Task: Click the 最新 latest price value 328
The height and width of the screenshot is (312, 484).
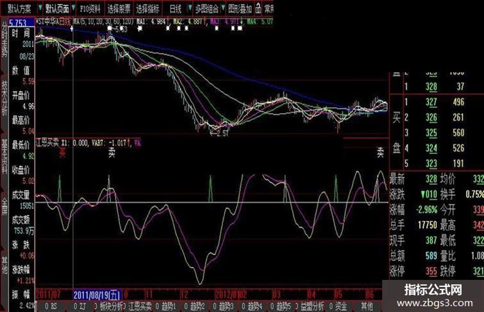Action: click(431, 179)
